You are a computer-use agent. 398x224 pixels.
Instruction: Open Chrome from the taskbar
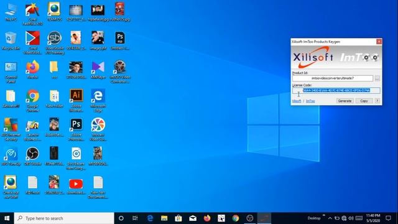[x=236, y=218]
